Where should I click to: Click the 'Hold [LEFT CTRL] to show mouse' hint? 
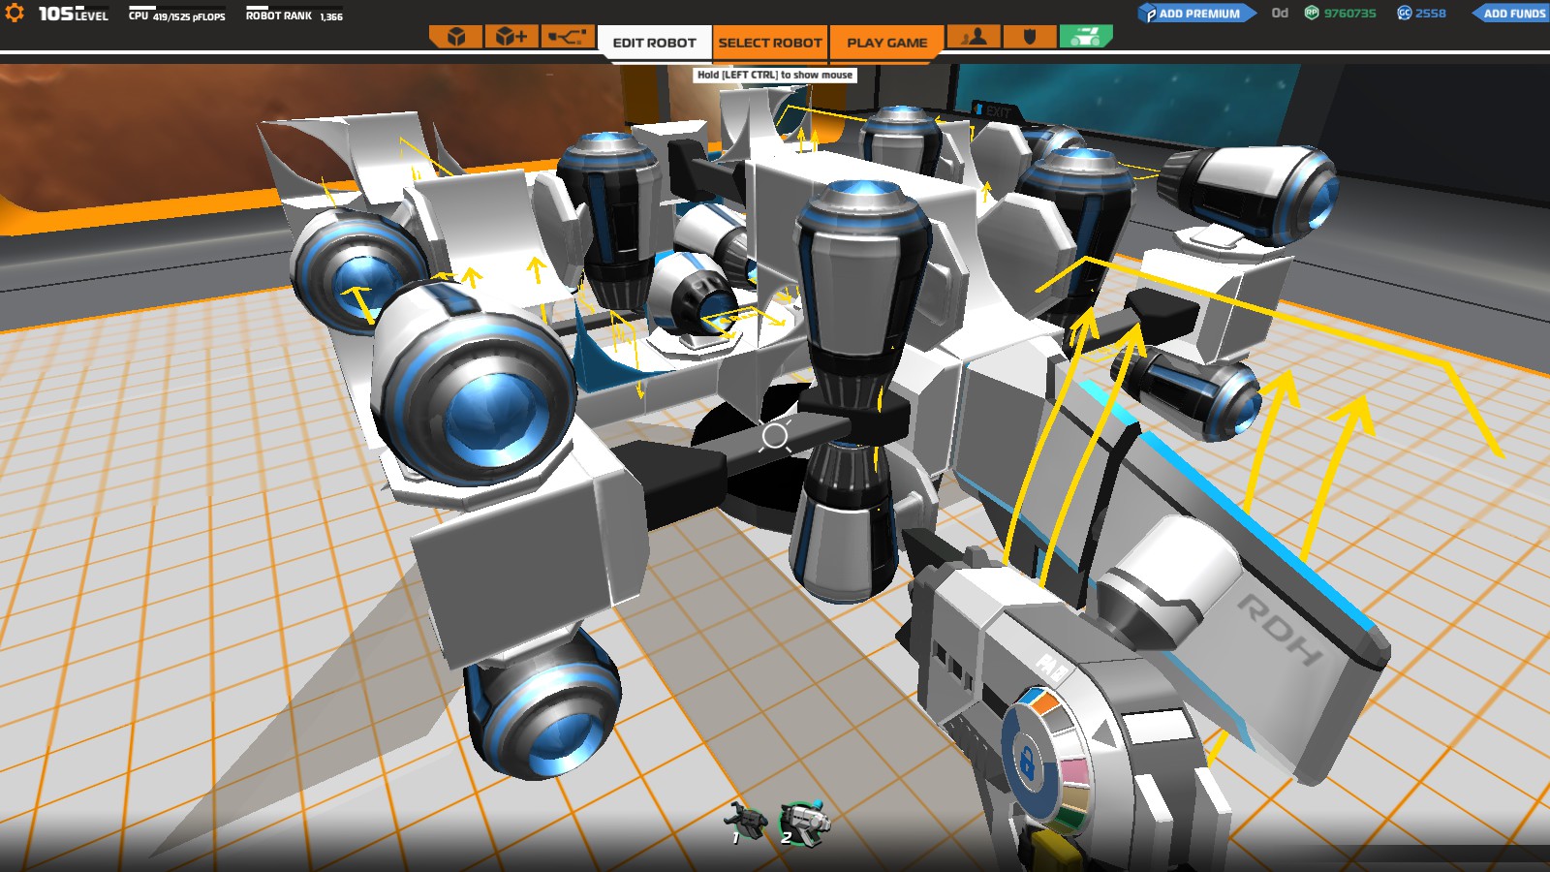point(775,75)
